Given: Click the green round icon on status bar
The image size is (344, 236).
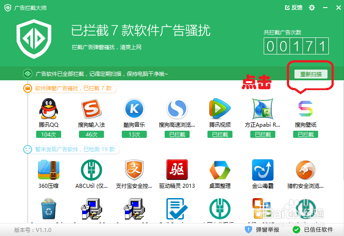Looking at the screenshot, I should click(28, 74).
